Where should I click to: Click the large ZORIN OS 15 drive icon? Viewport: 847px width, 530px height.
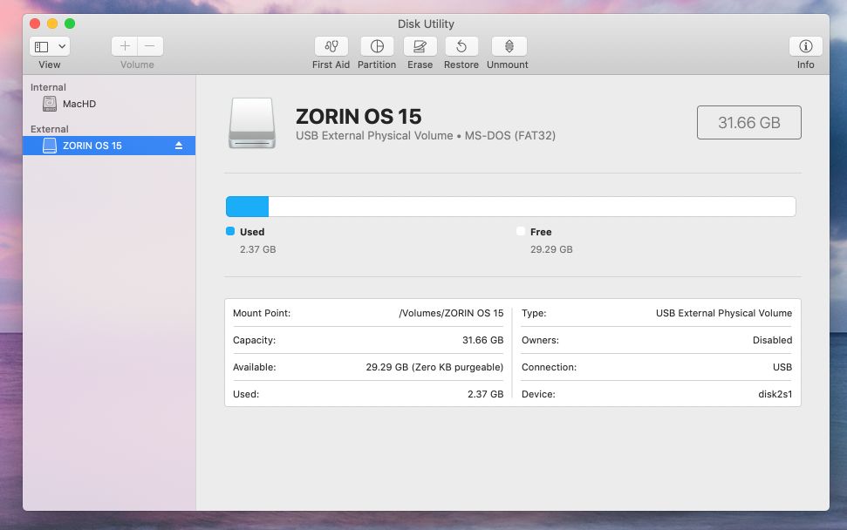pos(252,123)
